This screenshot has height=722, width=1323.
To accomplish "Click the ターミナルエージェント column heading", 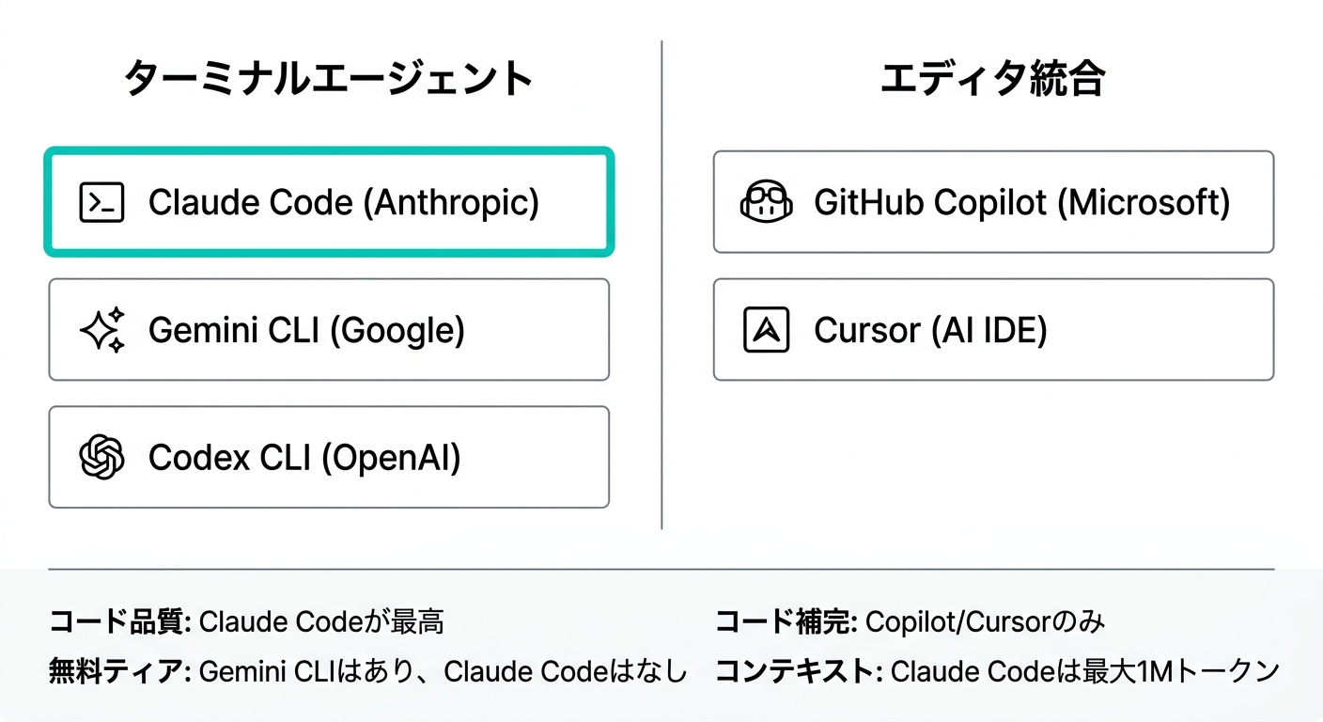I will click(x=329, y=79).
